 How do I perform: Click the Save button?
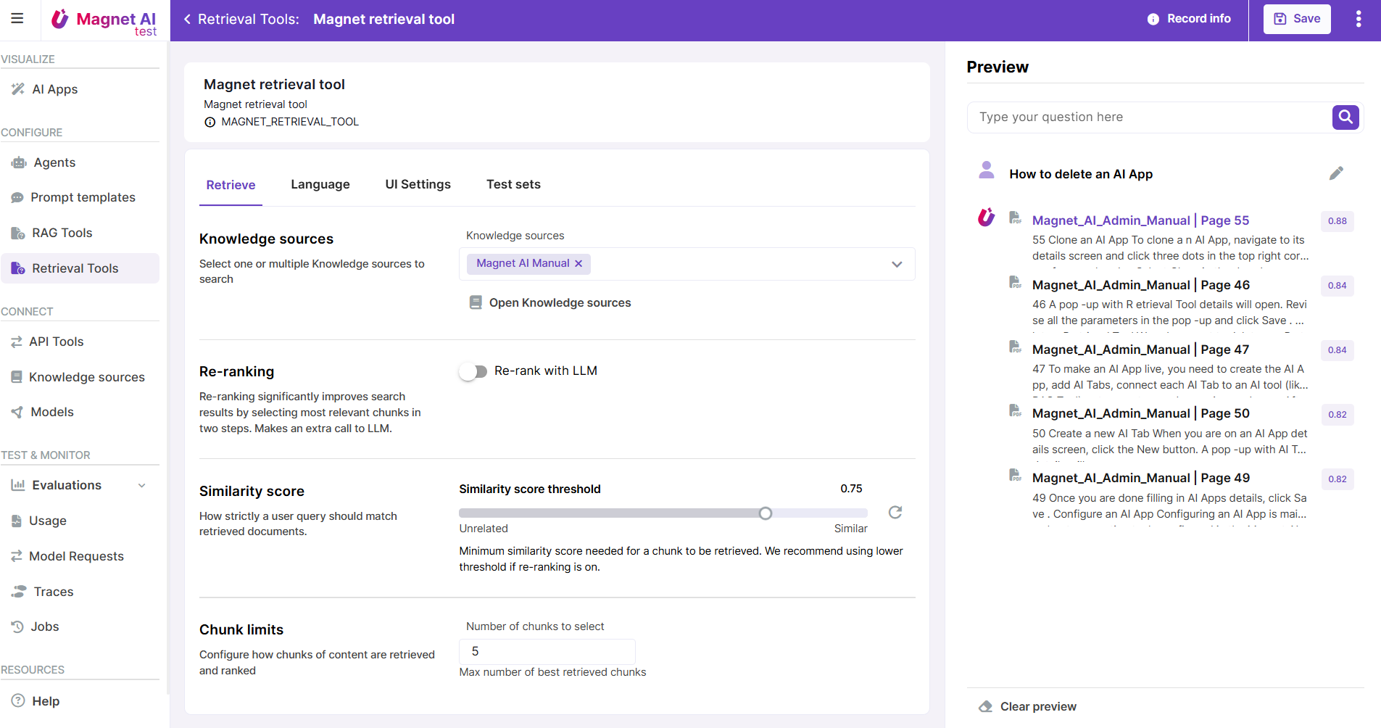point(1296,19)
